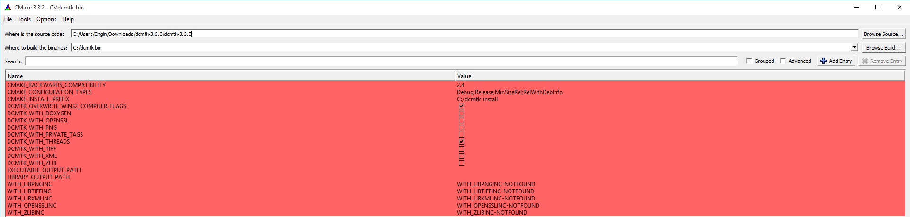Viewport: 910px width, 217px height.
Task: Enable the Grouped checkbox
Action: click(x=749, y=61)
